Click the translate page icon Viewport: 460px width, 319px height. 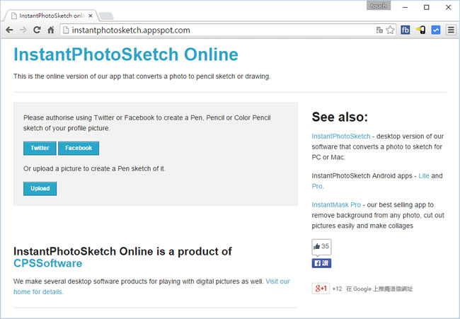pyautogui.click(x=379, y=30)
